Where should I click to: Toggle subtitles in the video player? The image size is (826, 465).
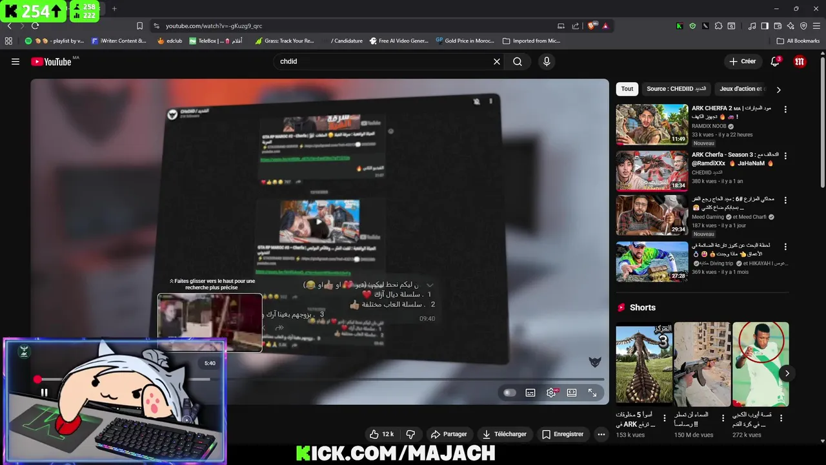point(530,393)
